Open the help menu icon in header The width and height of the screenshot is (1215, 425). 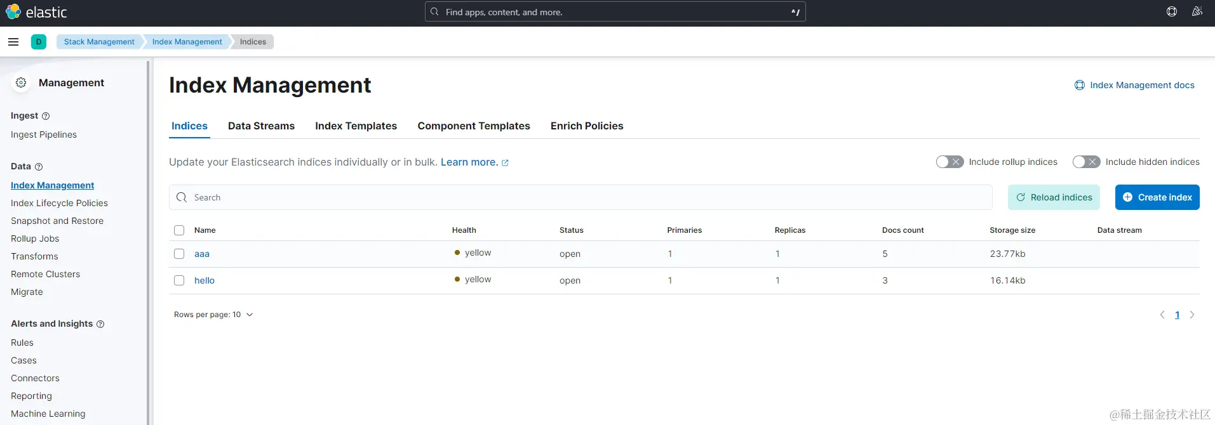coord(1172,11)
